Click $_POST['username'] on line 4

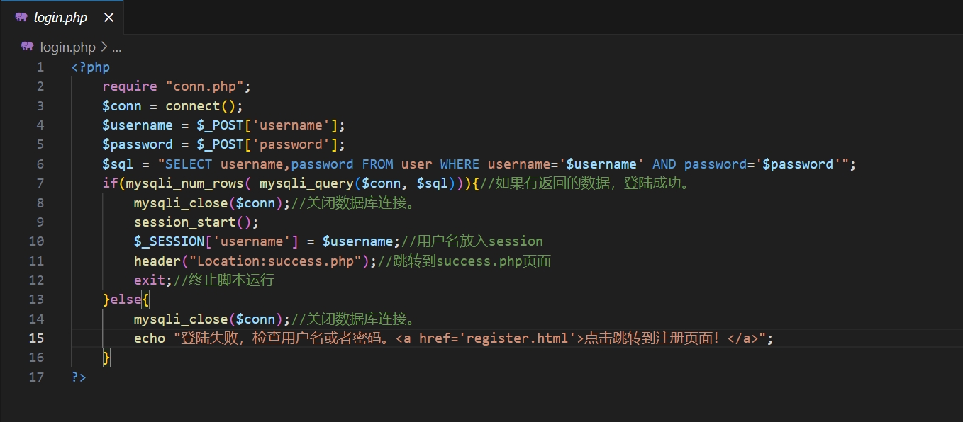(267, 125)
